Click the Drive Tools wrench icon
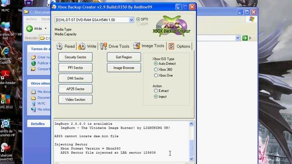The image size is (292, 164). pyautogui.click(x=104, y=46)
